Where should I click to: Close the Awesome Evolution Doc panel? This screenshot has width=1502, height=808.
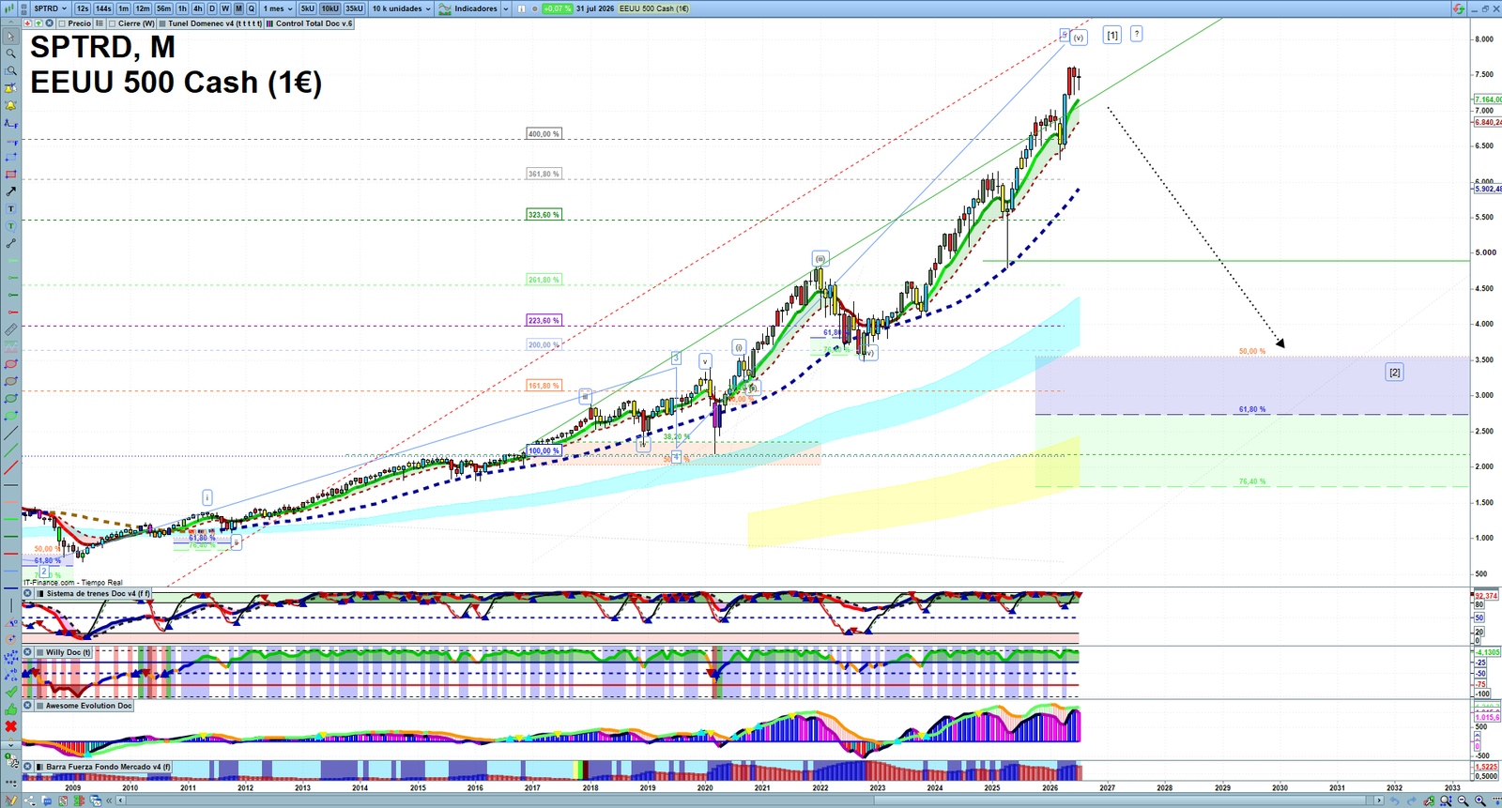pos(28,705)
